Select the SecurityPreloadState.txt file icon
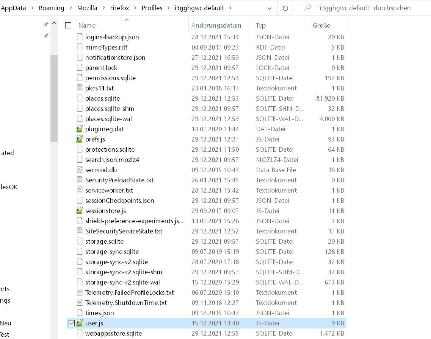The height and width of the screenshot is (339, 431). click(x=80, y=180)
